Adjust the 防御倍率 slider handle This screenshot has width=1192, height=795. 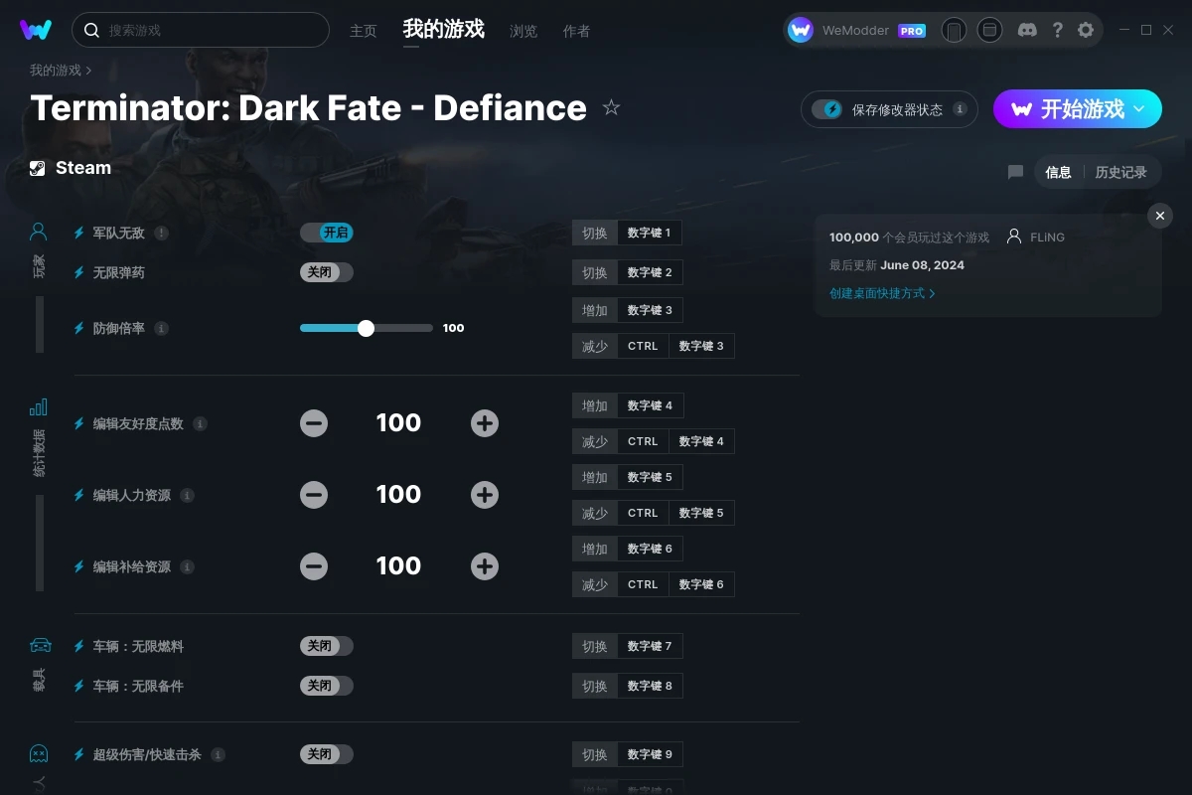(x=366, y=328)
